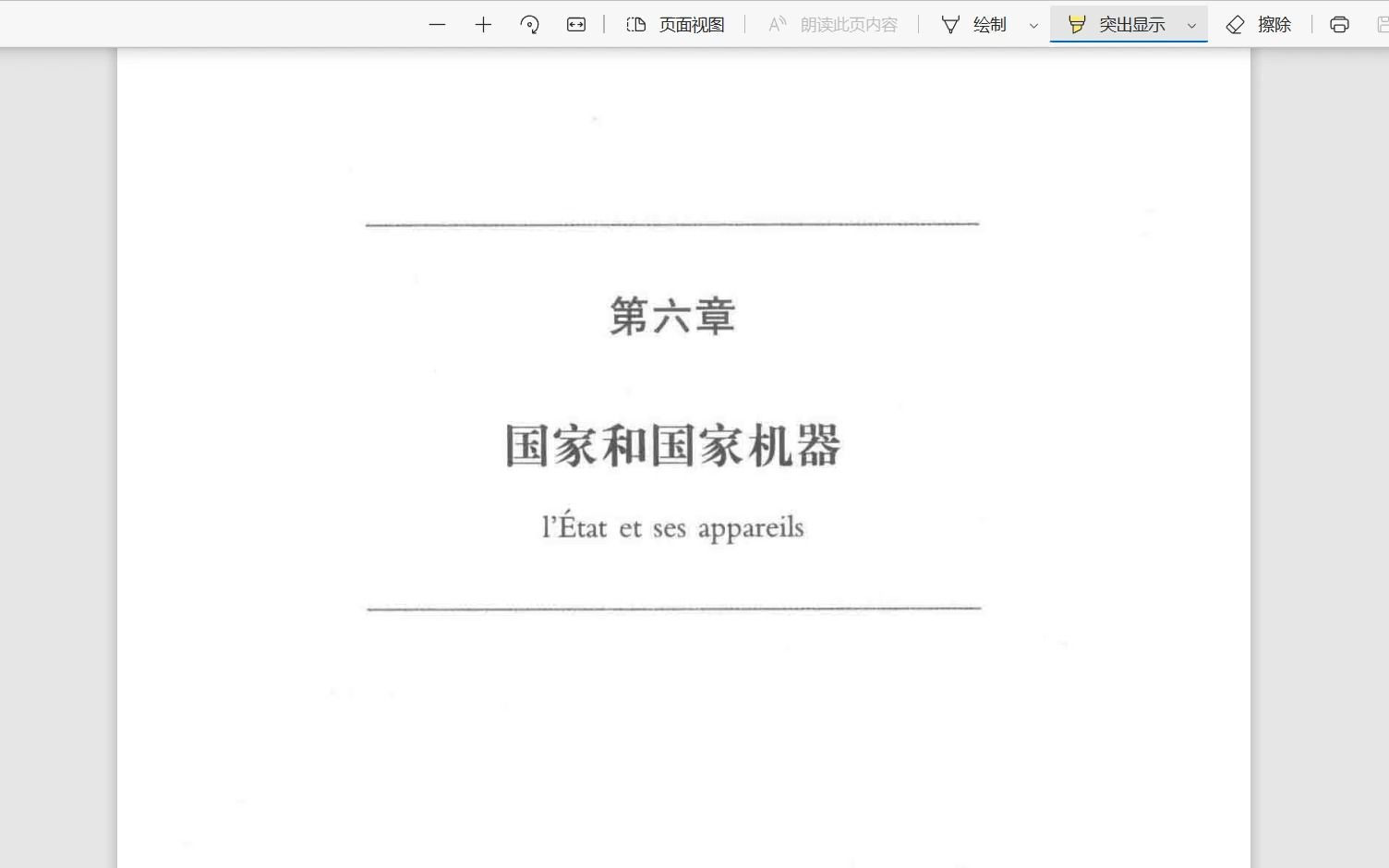Rotate the page with the rotate icon
Screen dimensions: 1389x868
pos(529,25)
